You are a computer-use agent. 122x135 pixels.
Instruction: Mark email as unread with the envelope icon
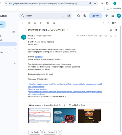click(48, 23)
